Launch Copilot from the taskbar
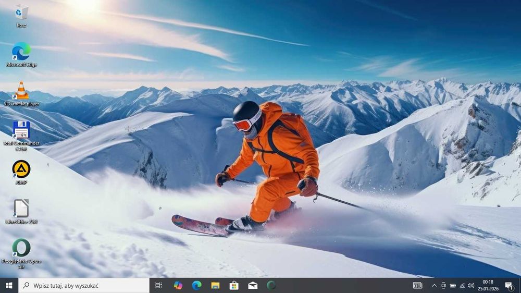Viewport: 521px width, 293px height. 178,285
